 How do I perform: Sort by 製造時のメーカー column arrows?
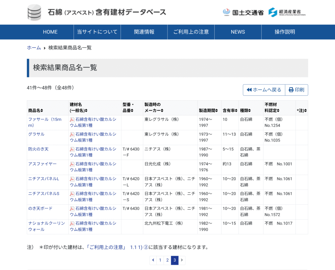(x=162, y=111)
